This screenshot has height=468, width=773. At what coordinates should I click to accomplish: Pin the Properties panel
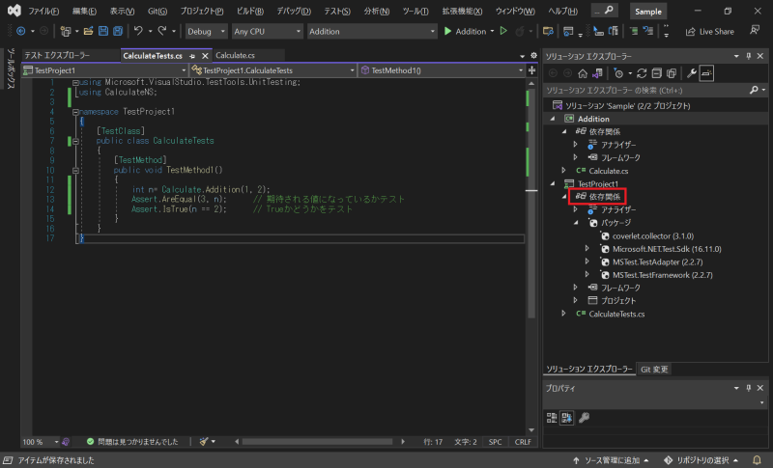click(748, 388)
